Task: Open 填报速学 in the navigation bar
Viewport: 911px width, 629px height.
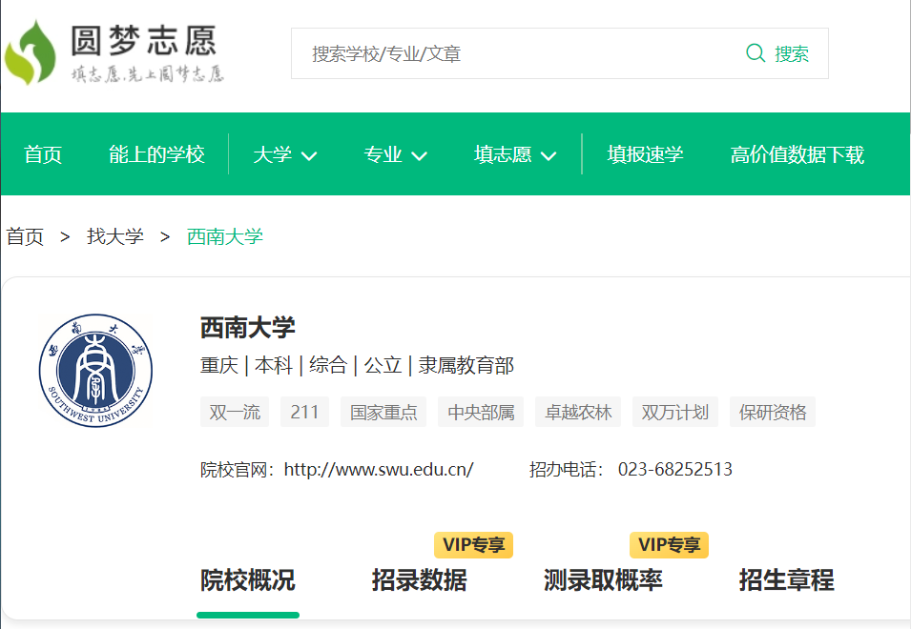Action: (x=645, y=154)
